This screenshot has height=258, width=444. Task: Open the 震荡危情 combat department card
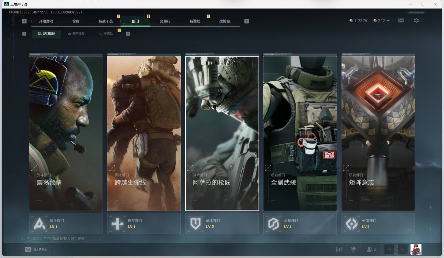point(66,134)
